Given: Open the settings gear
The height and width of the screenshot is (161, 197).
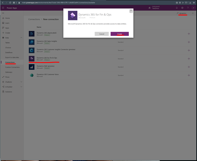Looking at the screenshot, I should tap(182, 8).
